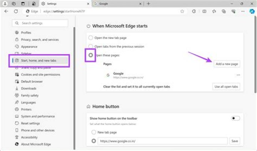Open Start, home, and new tabs settings
257x151 pixels.
pos(39,61)
